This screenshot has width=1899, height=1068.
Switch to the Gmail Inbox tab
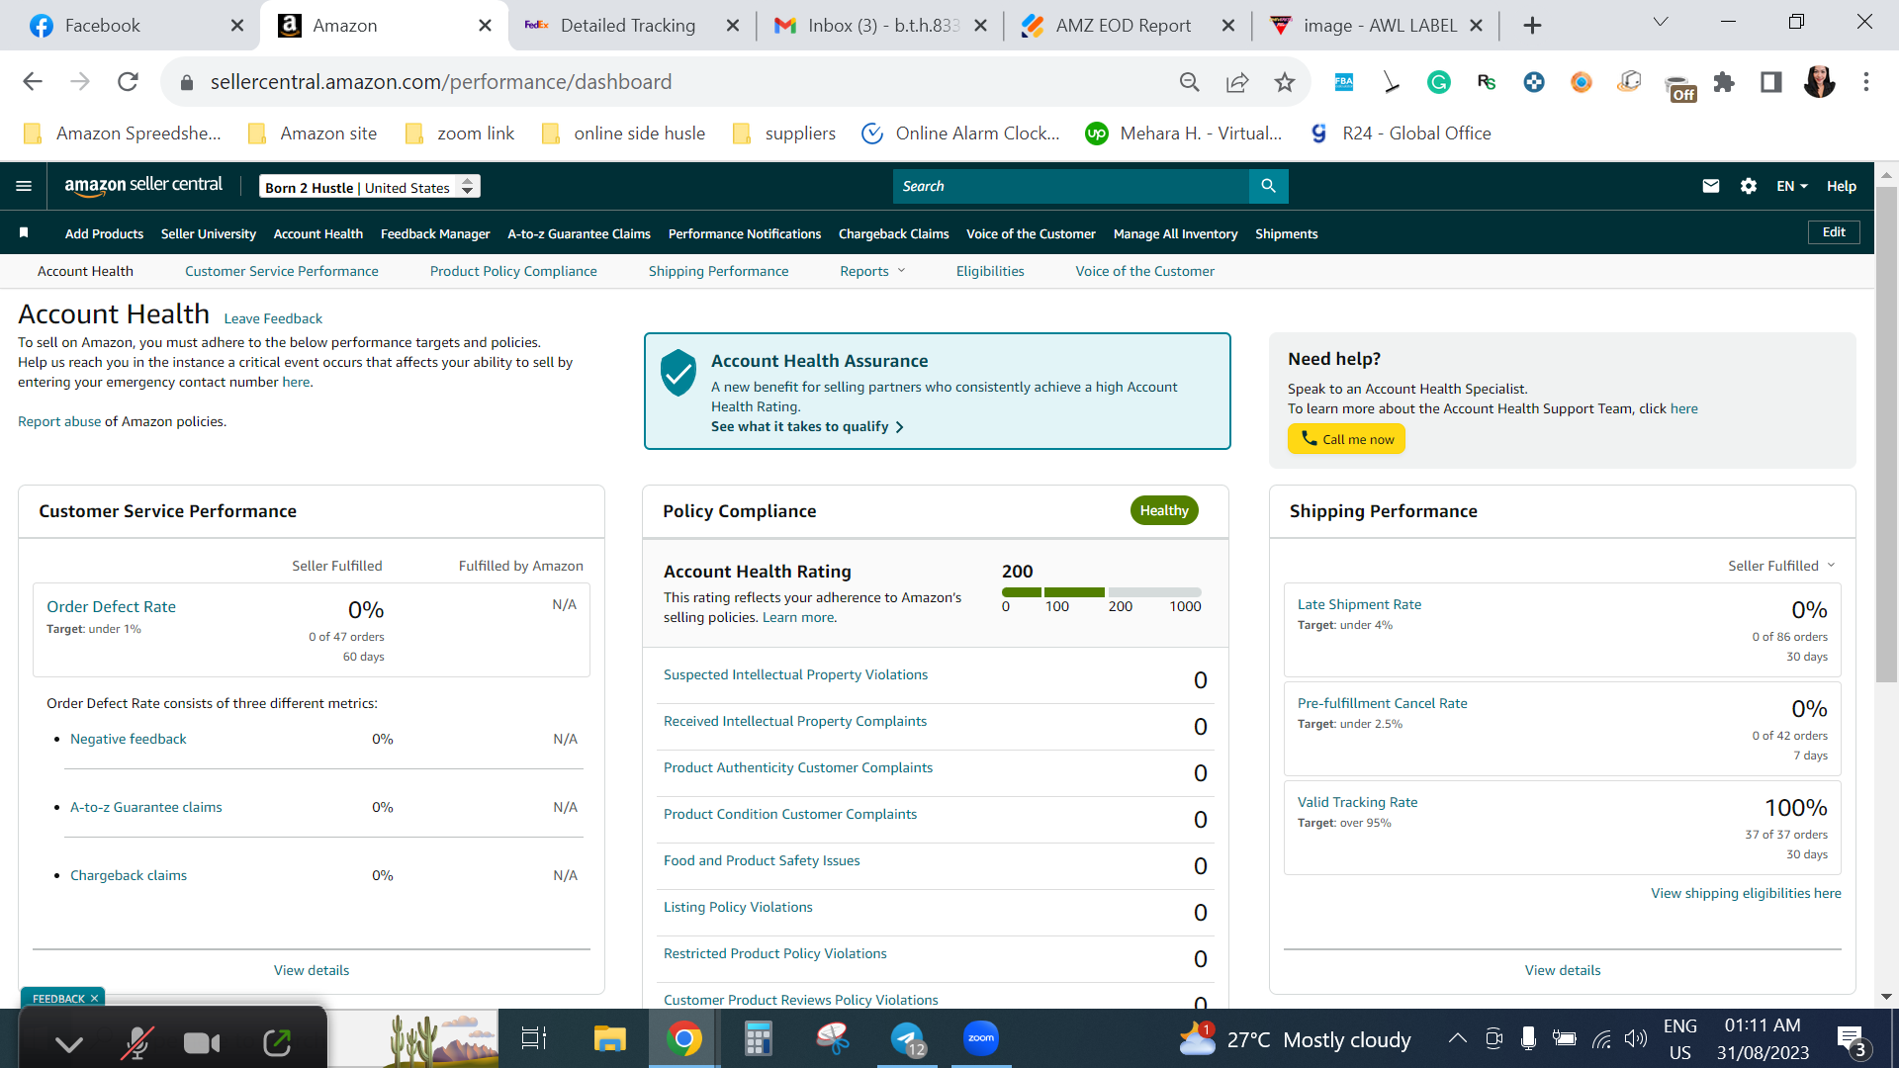coord(882,26)
